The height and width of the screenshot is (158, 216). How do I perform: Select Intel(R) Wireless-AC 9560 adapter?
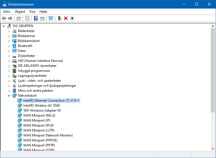[x=41, y=106]
